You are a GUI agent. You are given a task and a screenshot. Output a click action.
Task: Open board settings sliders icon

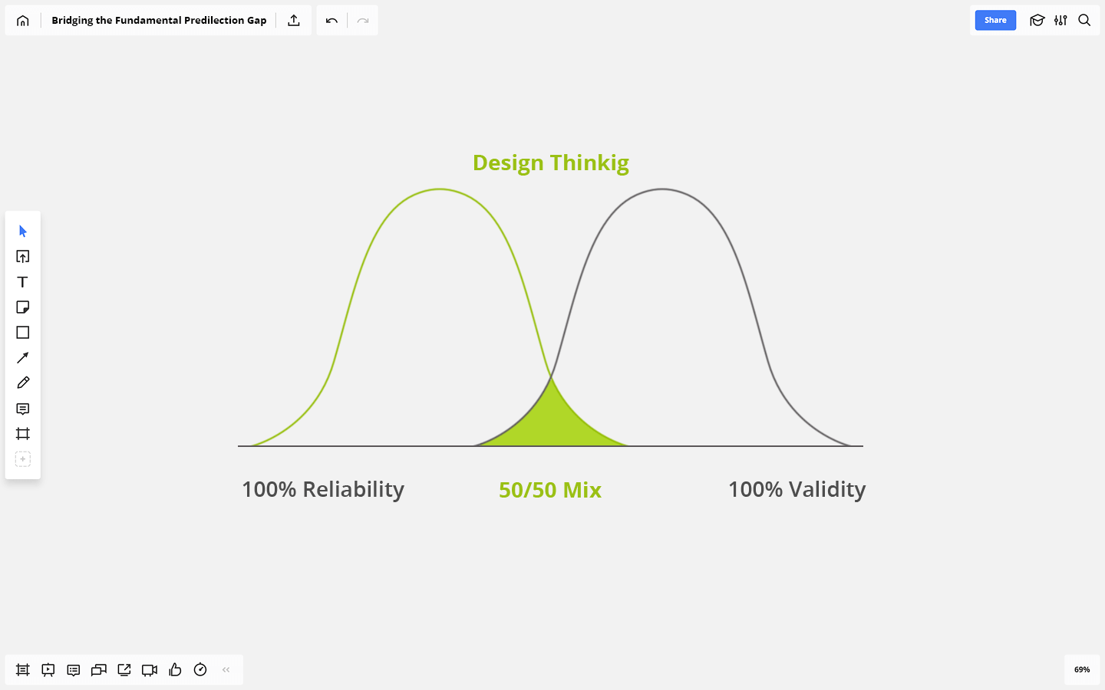[x=1060, y=21]
